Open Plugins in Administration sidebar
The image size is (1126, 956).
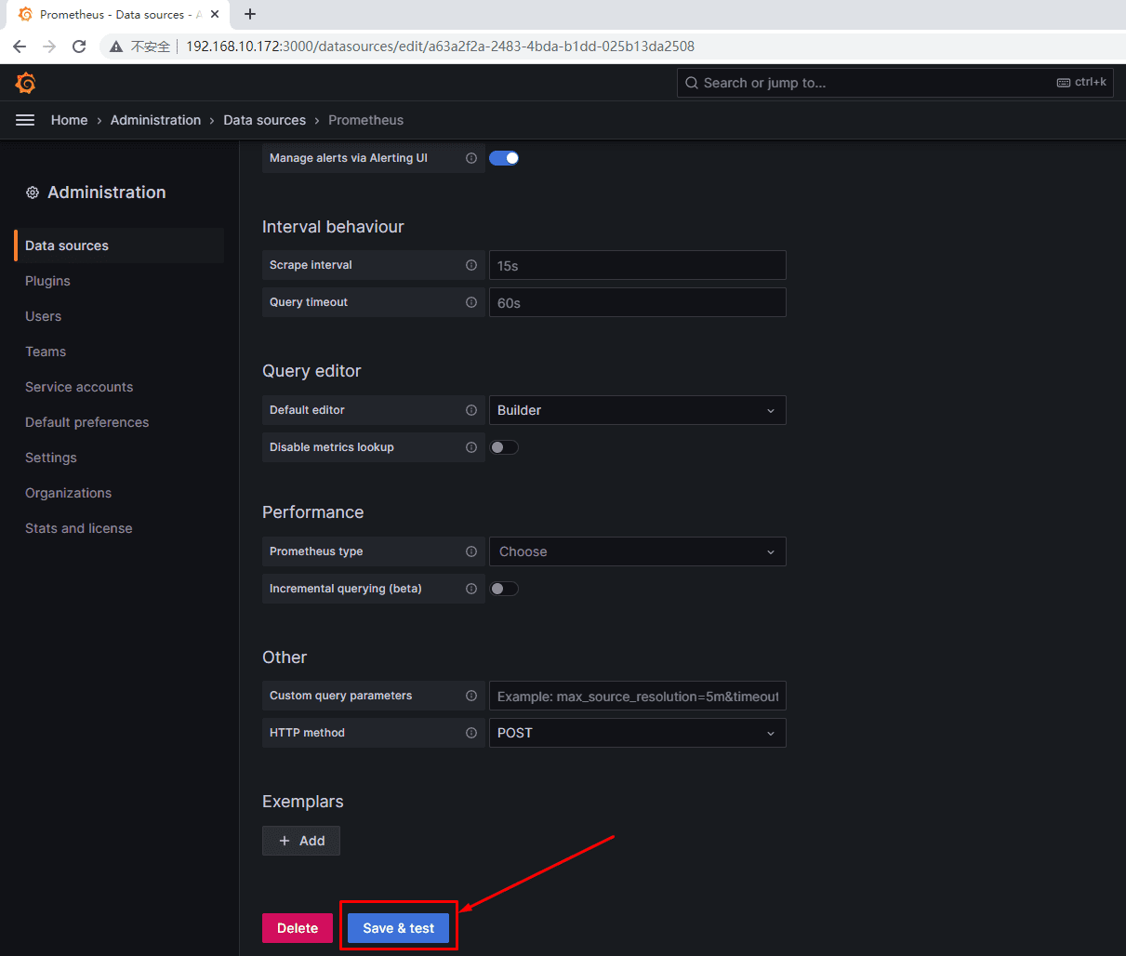coord(47,281)
